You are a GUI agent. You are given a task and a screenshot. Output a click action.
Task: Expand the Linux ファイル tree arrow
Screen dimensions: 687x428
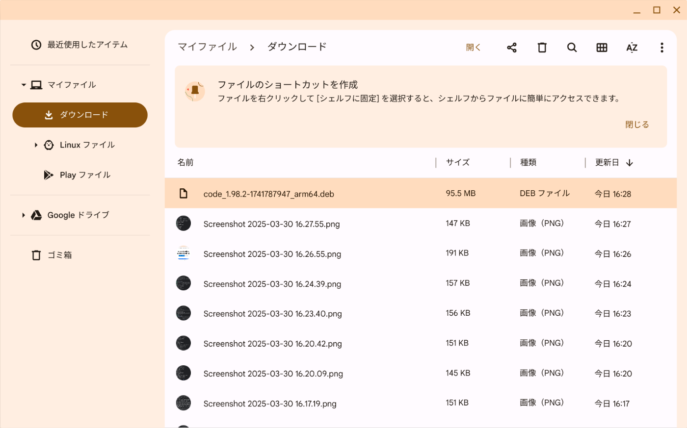36,145
